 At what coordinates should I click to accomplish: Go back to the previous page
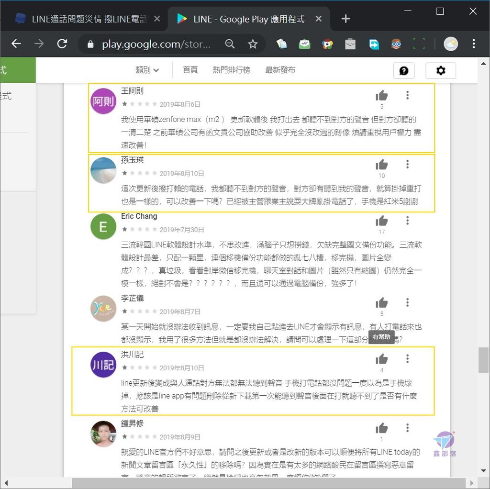tap(16, 44)
